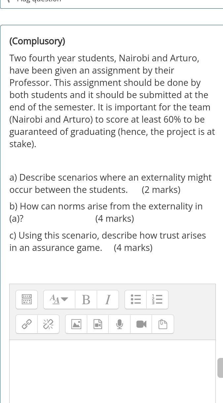Open the record audio microphone tool
The height and width of the screenshot is (403, 223).
[x=119, y=324]
